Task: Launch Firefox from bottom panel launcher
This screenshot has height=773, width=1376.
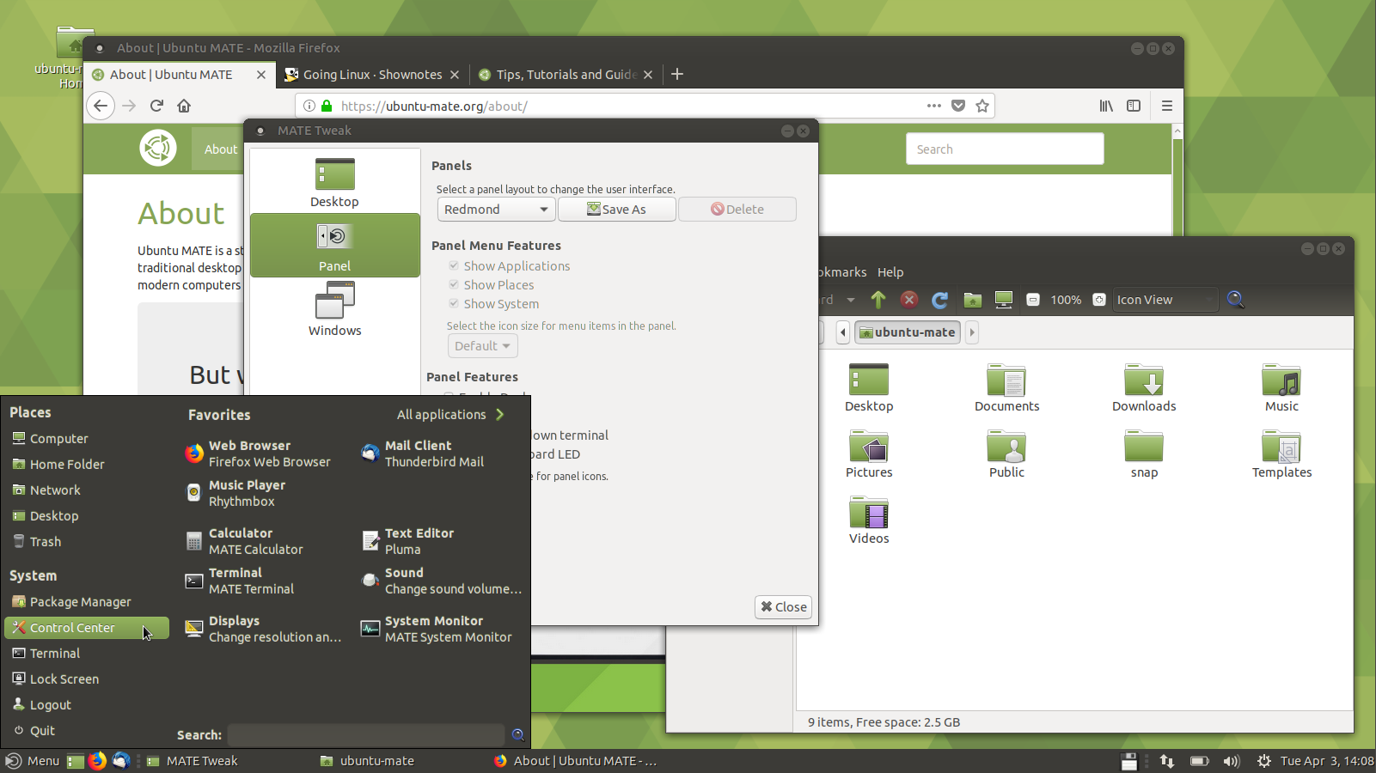Action: pos(97,761)
